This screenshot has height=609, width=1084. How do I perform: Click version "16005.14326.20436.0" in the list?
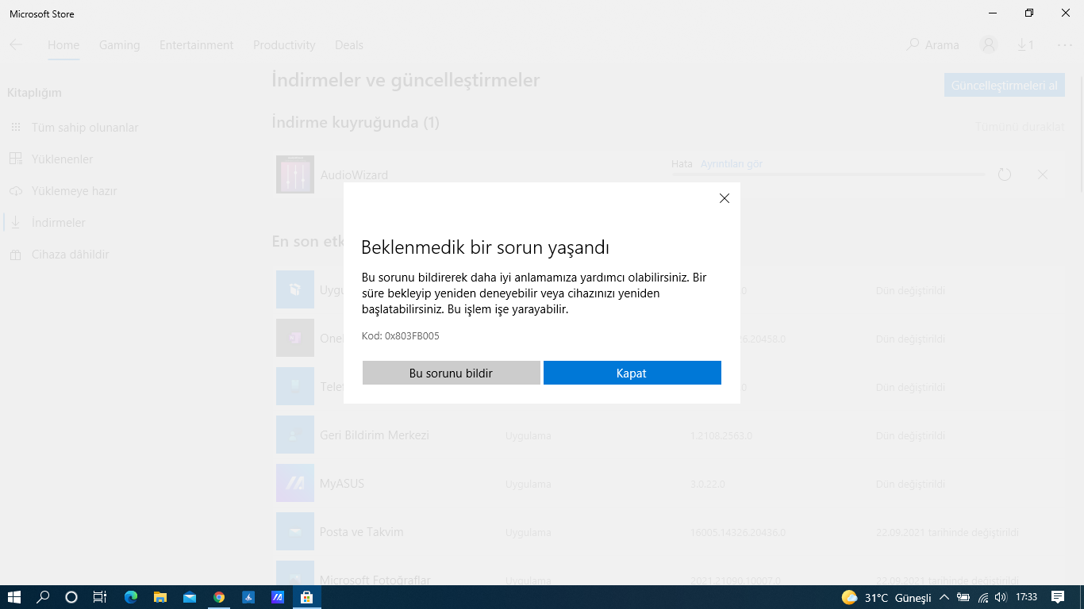(738, 533)
